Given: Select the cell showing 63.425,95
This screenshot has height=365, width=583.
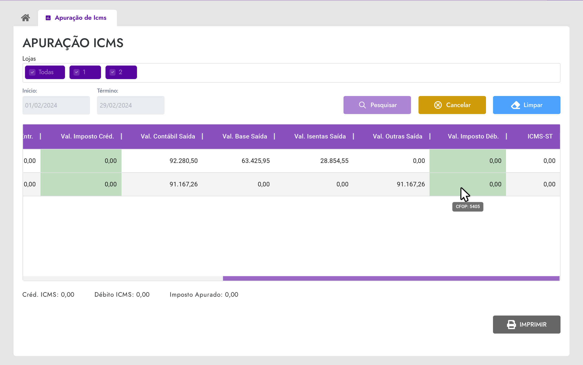Looking at the screenshot, I should coord(255,161).
